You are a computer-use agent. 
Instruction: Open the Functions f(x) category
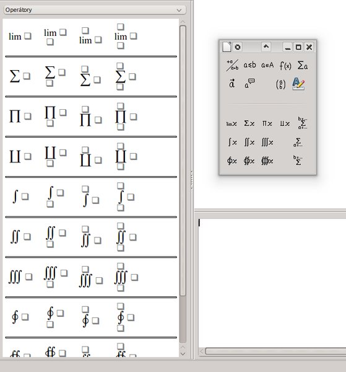click(285, 65)
